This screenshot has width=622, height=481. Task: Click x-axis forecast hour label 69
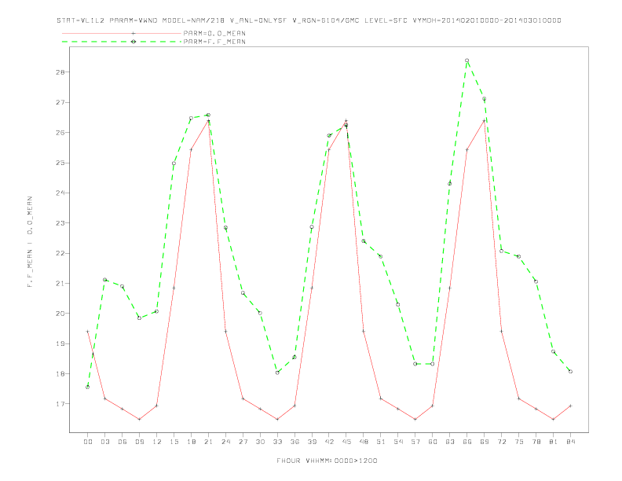(485, 442)
